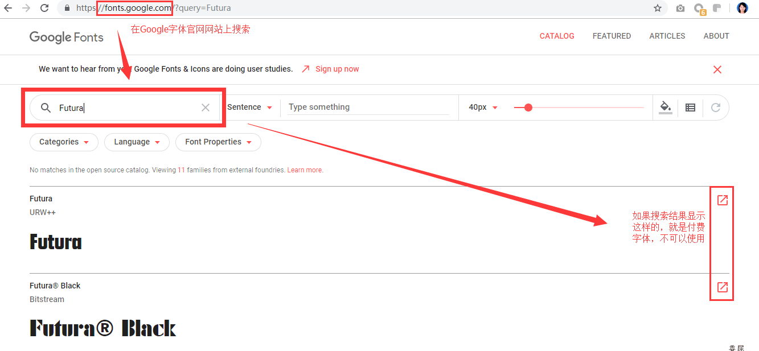Click the Sign up now link
This screenshot has width=759, height=351.
tap(337, 69)
